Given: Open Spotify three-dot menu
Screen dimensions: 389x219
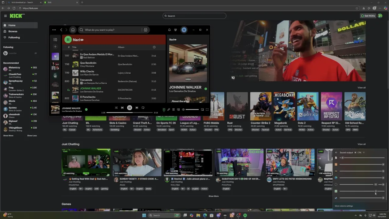Looking at the screenshot, I should pos(54,30).
